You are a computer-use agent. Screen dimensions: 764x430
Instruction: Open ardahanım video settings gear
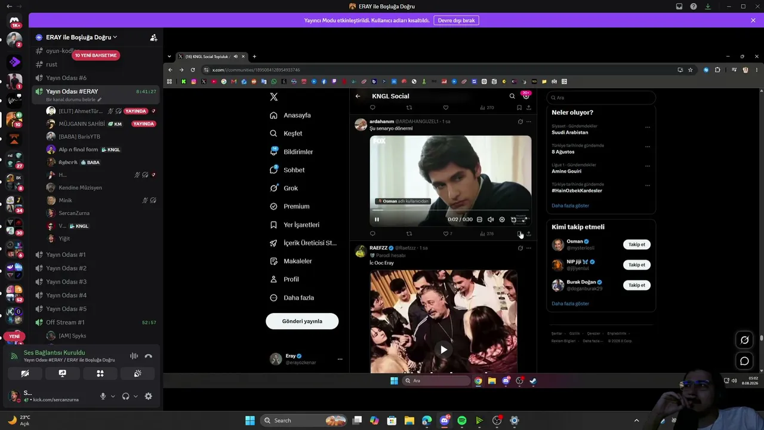pyautogui.click(x=502, y=219)
